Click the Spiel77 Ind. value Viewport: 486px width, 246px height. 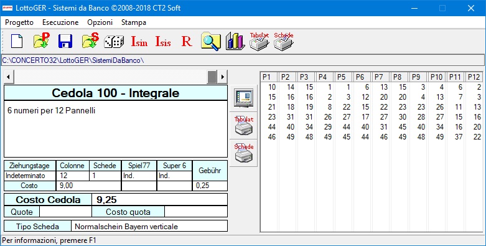point(139,176)
